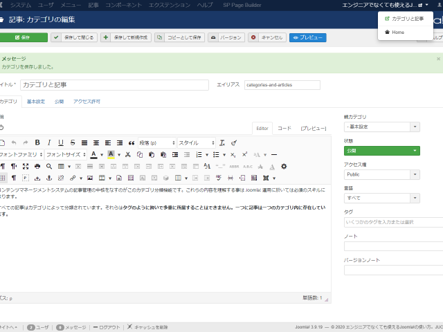
Task: Open table insert dropdown arrow
Action: coord(69,167)
